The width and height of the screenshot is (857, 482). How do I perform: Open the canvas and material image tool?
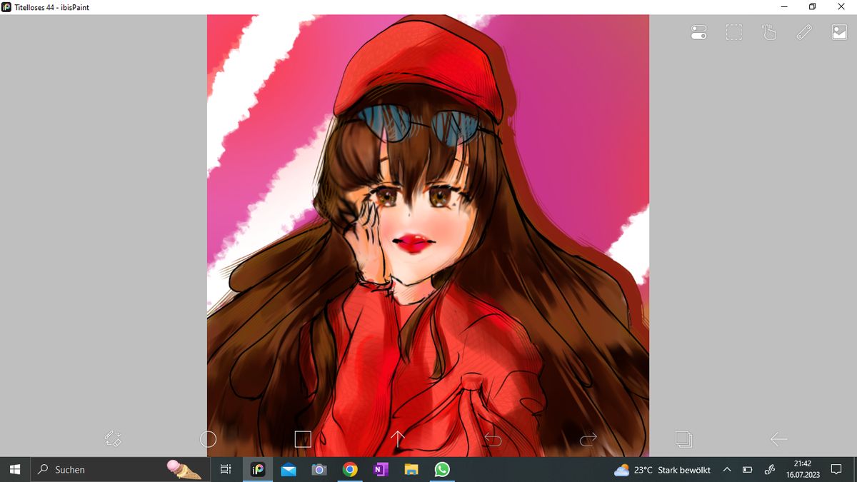pos(839,32)
